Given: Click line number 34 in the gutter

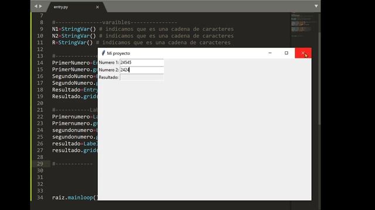Looking at the screenshot, I should pos(40,198).
